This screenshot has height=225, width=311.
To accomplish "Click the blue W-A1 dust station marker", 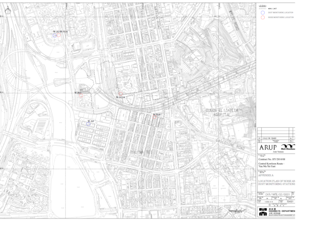I will [55, 35].
